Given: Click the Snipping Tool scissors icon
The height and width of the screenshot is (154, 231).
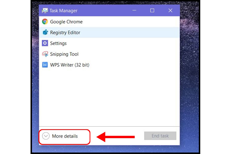Looking at the screenshot, I should 45,54.
